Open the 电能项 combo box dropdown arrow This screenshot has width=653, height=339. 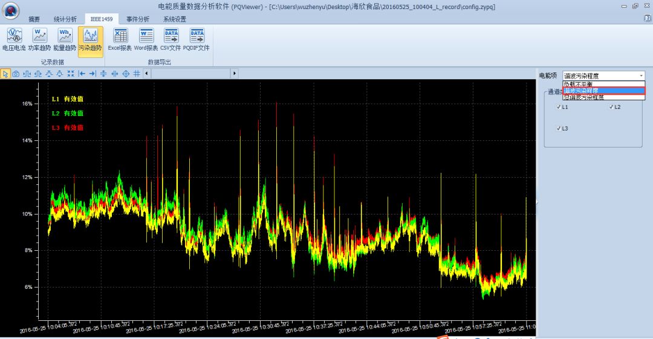641,76
